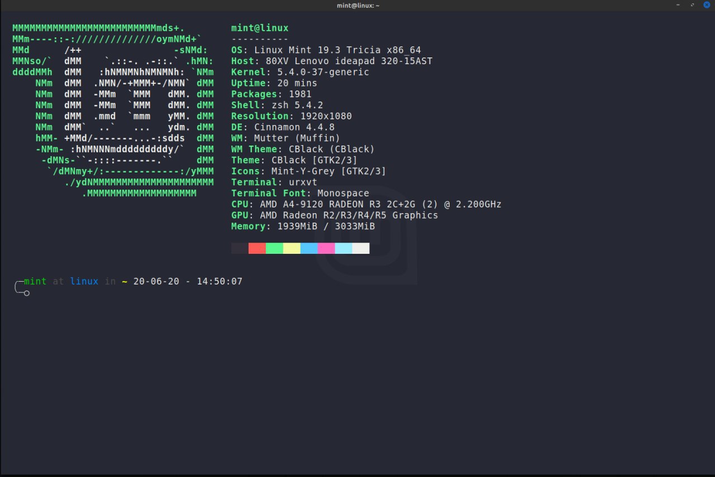Pick the yellow color block
Screen dimensions: 715x477
click(292, 248)
